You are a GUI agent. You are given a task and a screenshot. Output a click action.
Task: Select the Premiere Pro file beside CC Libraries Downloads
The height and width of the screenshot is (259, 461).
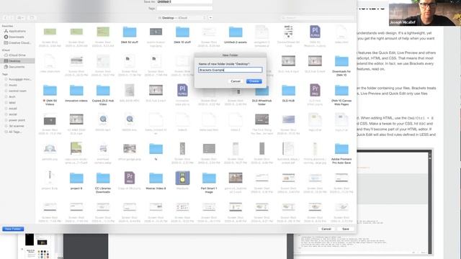pos(130,181)
